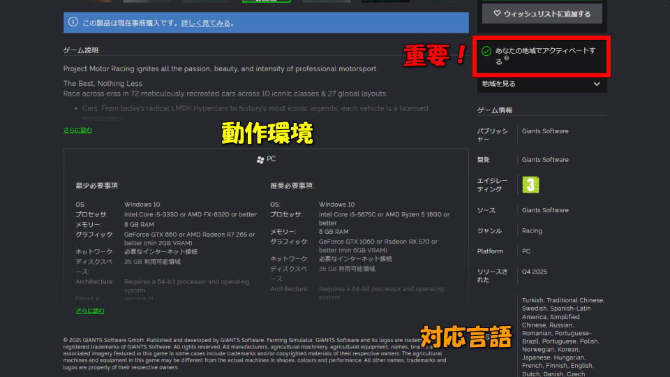Screen dimensions: 670x377
Task: Open the 詳しく見てみる link in the banner
Action: (206, 23)
